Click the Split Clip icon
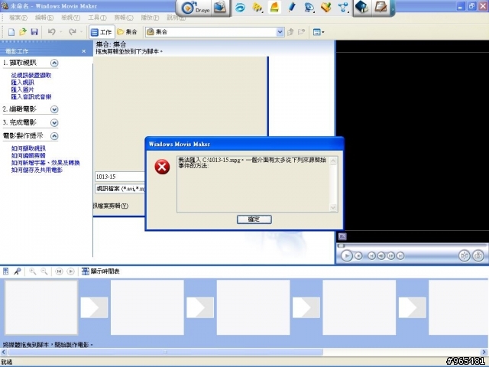The image size is (489, 367). pyautogui.click(x=464, y=256)
